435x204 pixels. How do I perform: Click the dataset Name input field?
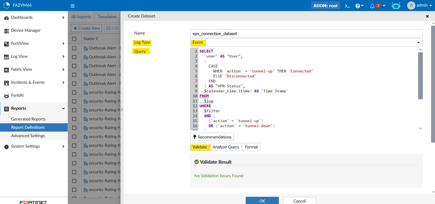[x=306, y=33]
